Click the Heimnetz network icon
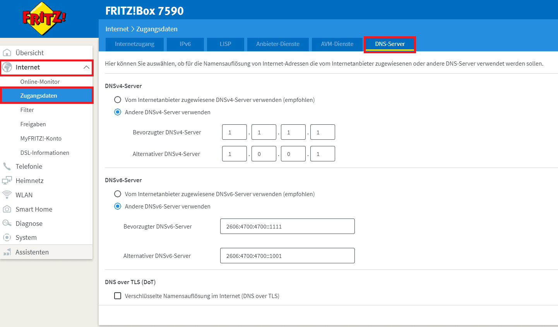 point(7,181)
